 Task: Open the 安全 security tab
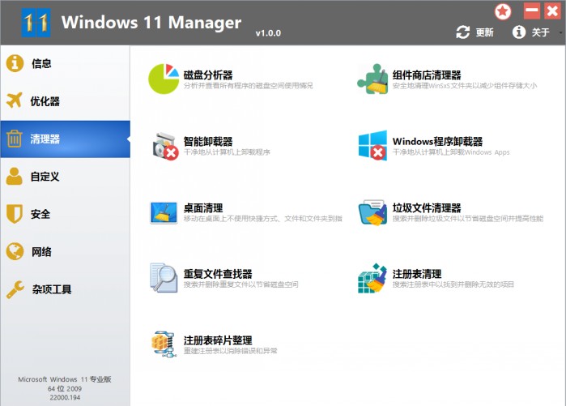[40, 214]
